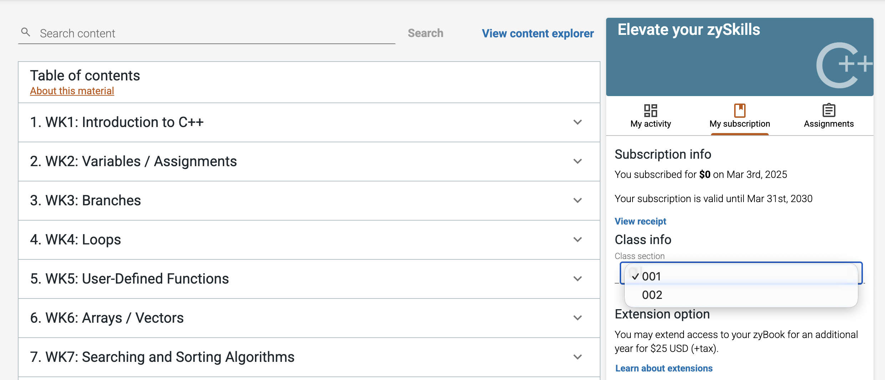885x380 pixels.
Task: Click the Search button
Action: pos(425,33)
